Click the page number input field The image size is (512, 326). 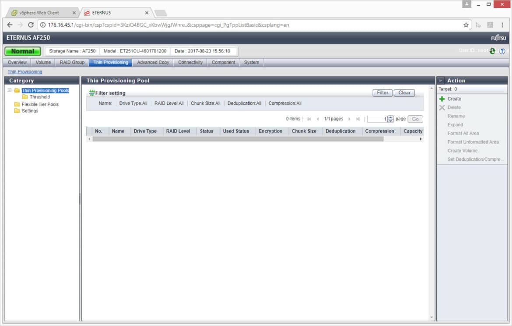pyautogui.click(x=378, y=119)
